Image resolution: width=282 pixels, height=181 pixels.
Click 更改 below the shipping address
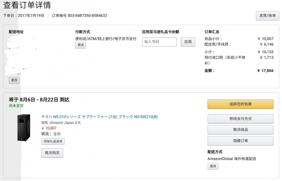[x=14, y=80]
